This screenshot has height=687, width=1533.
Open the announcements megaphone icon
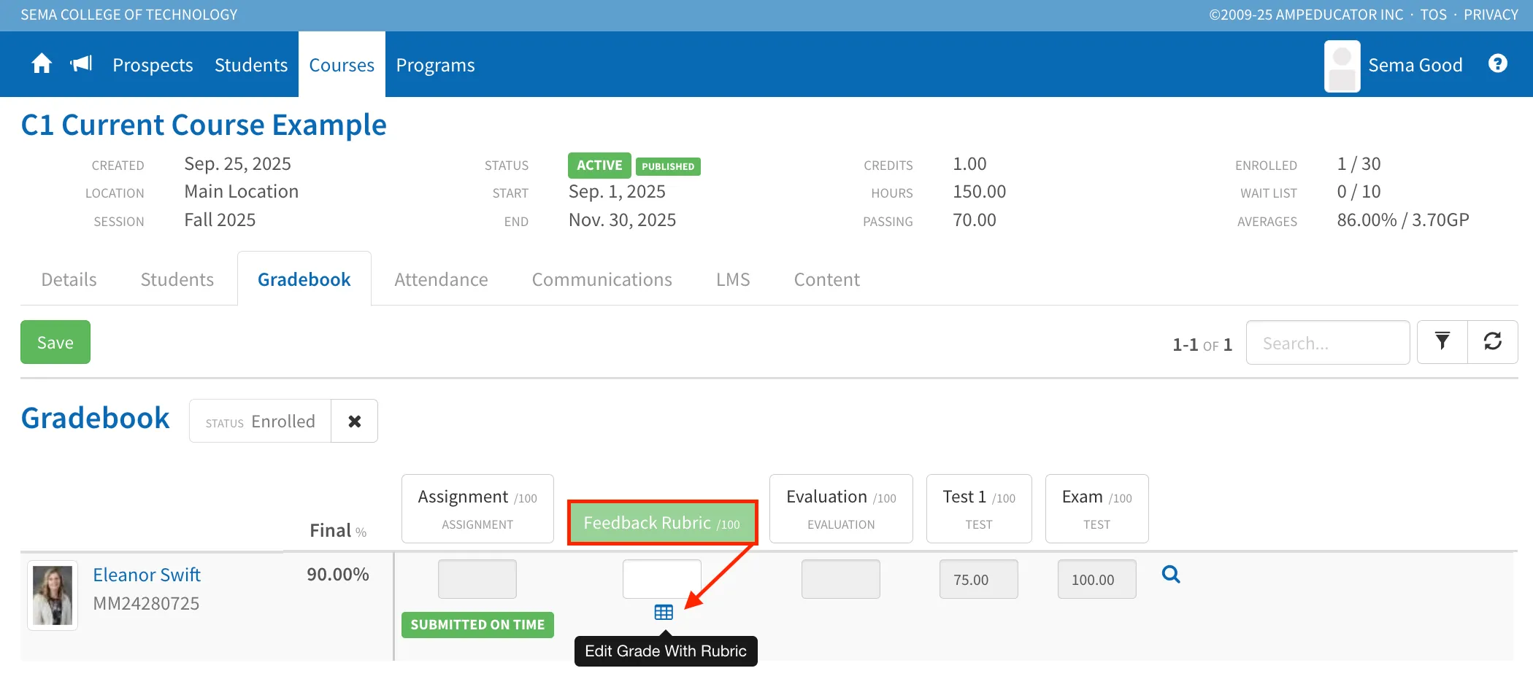(81, 64)
